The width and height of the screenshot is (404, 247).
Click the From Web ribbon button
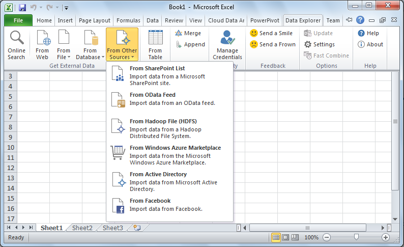(x=42, y=45)
